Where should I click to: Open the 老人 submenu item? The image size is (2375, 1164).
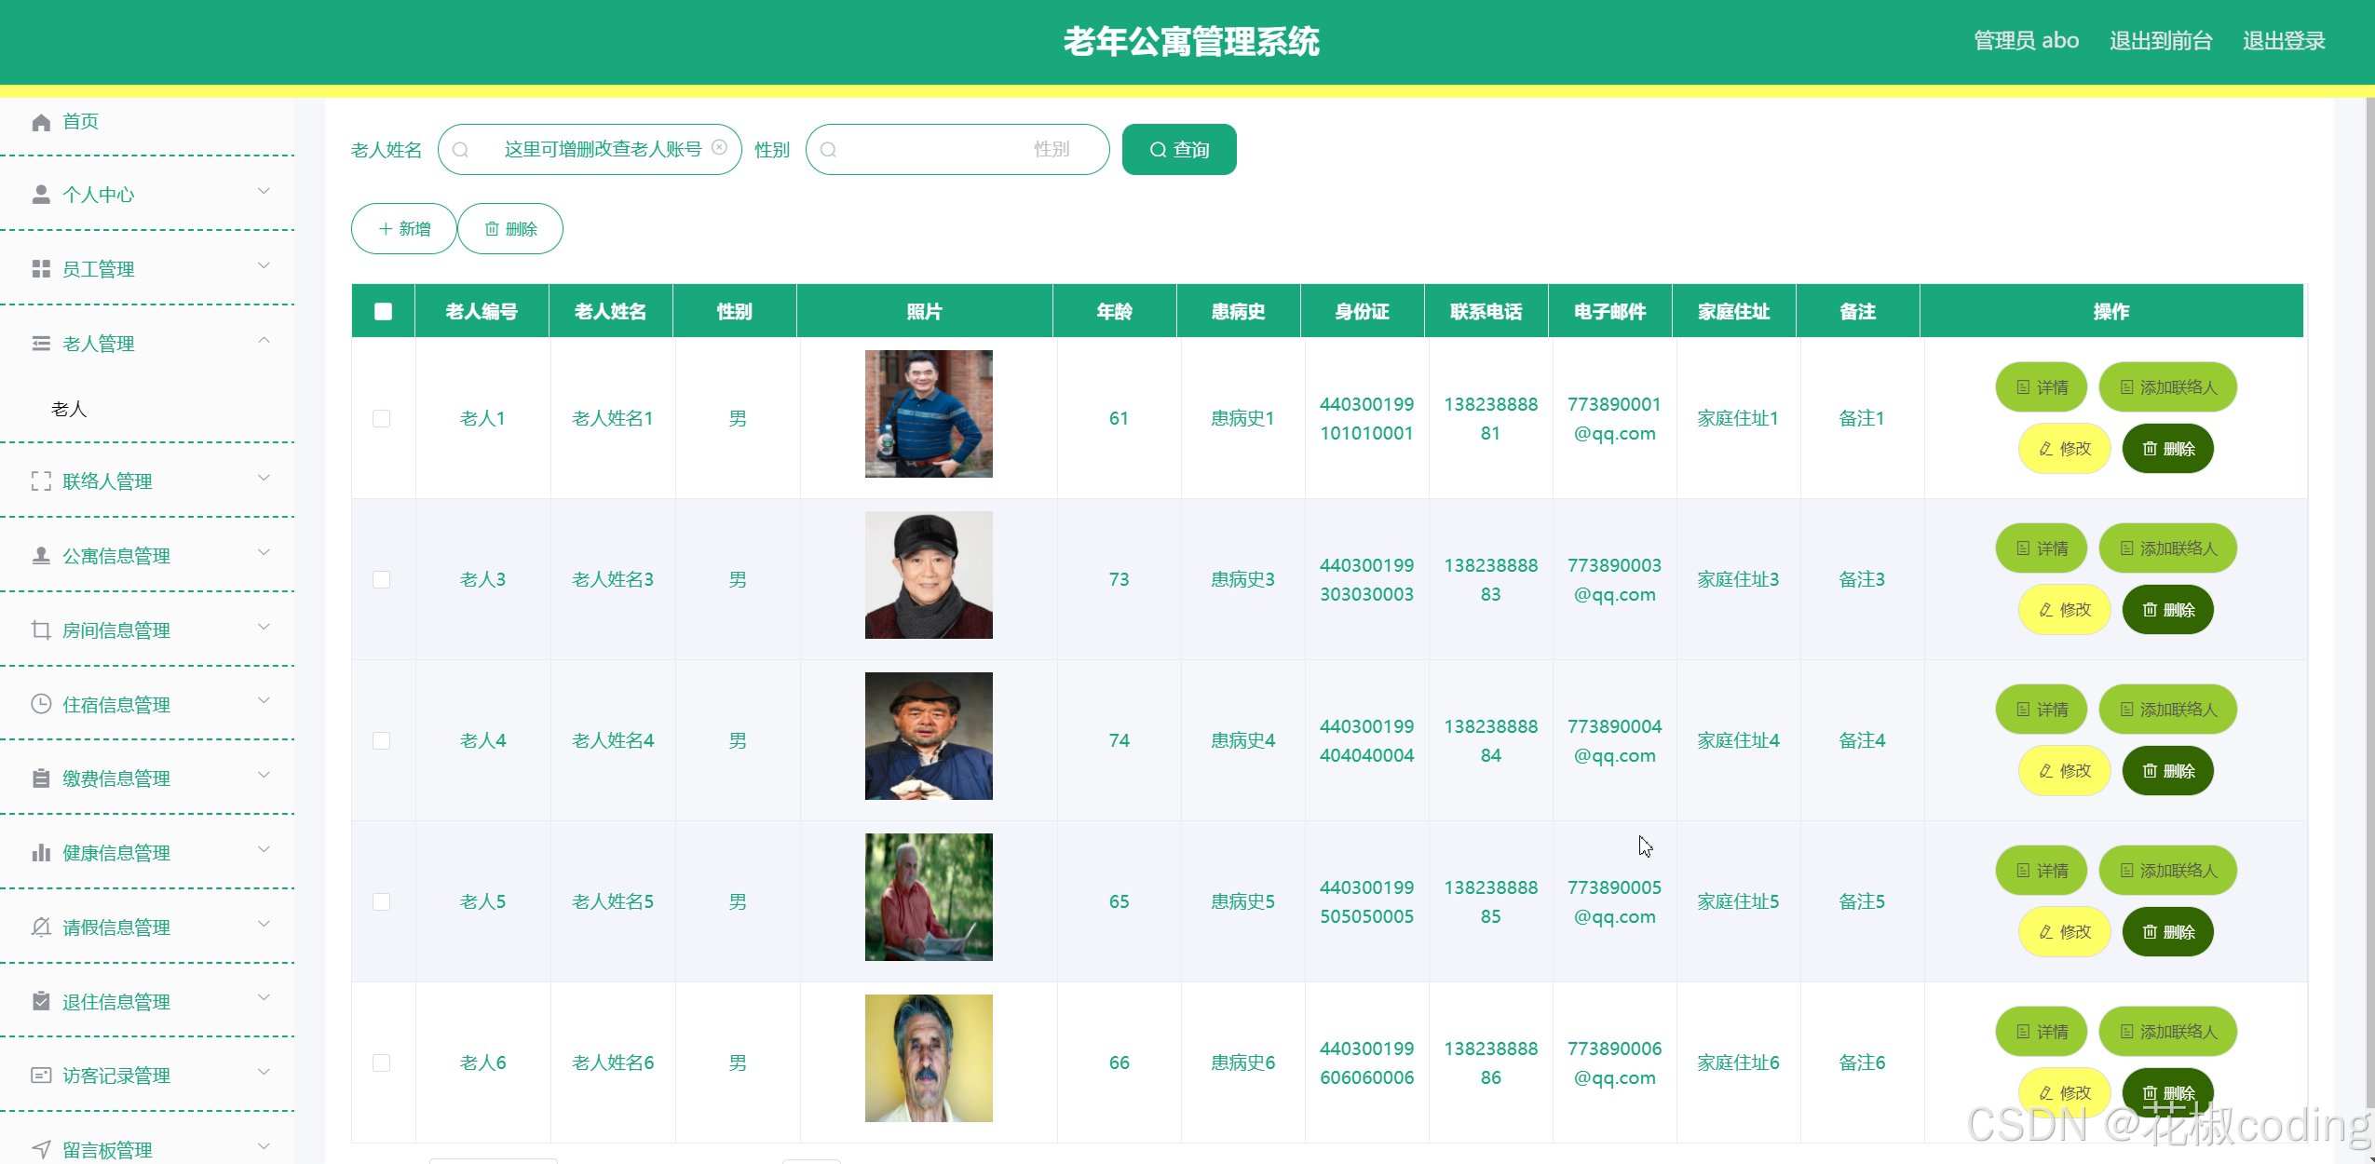(x=69, y=409)
